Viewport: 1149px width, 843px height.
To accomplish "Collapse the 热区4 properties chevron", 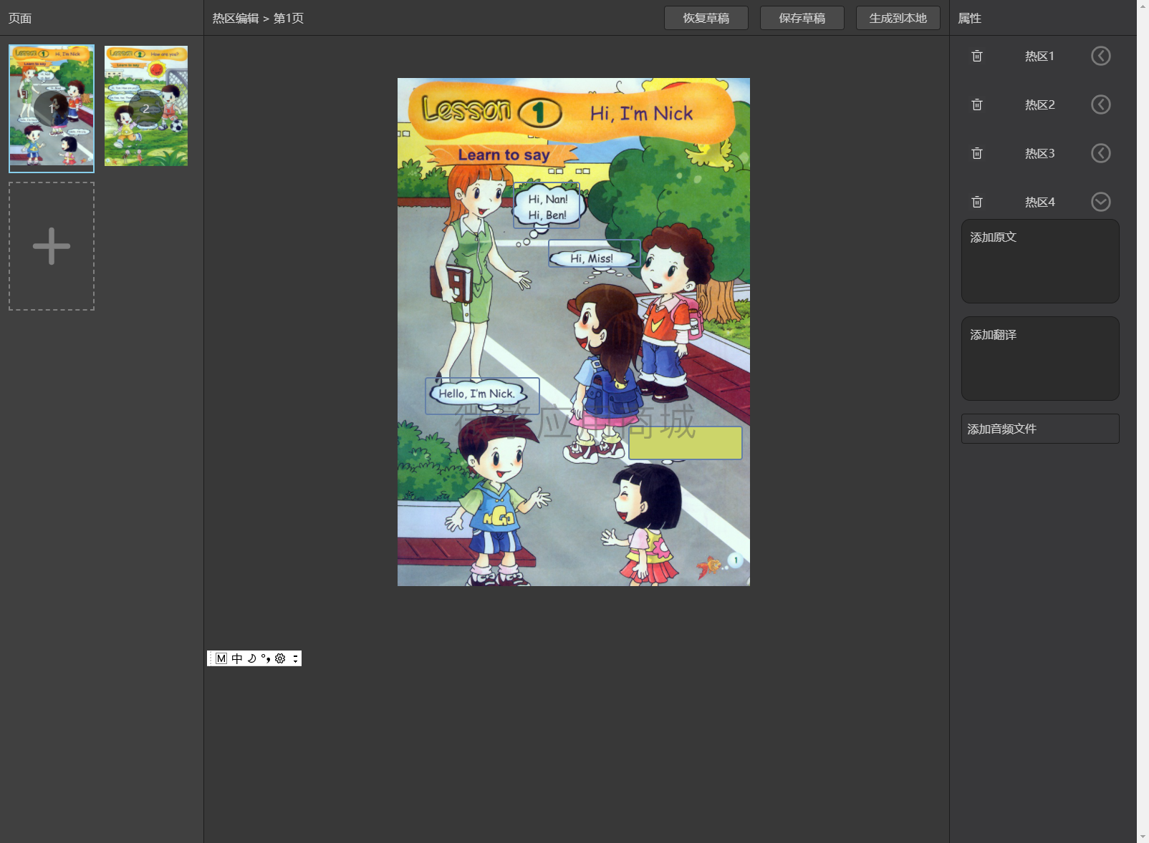I will tap(1101, 202).
